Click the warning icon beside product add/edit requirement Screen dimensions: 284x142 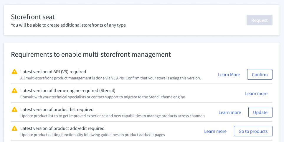pyautogui.click(x=14, y=128)
